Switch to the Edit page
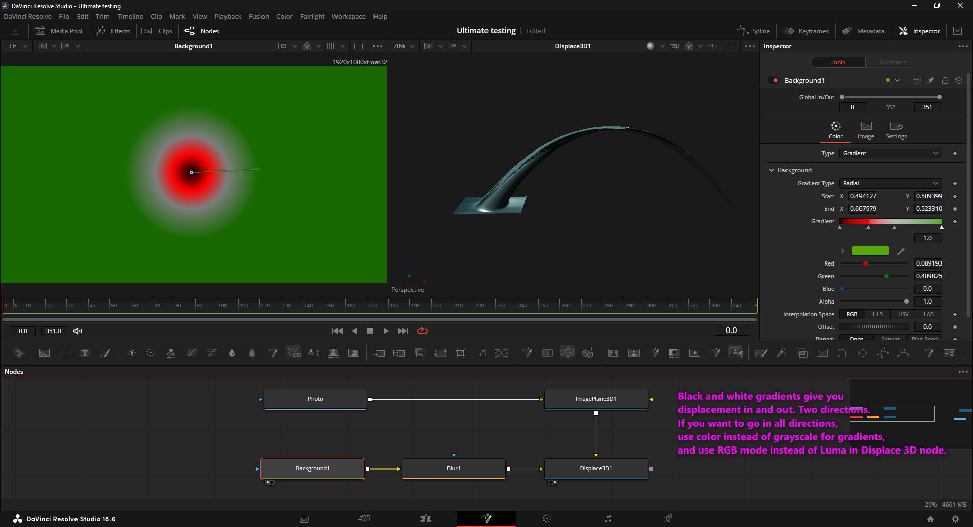Image resolution: width=973 pixels, height=527 pixels. (426, 519)
